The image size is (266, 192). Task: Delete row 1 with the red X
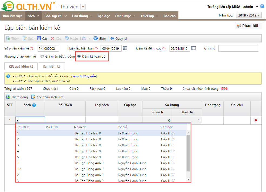click(256, 120)
